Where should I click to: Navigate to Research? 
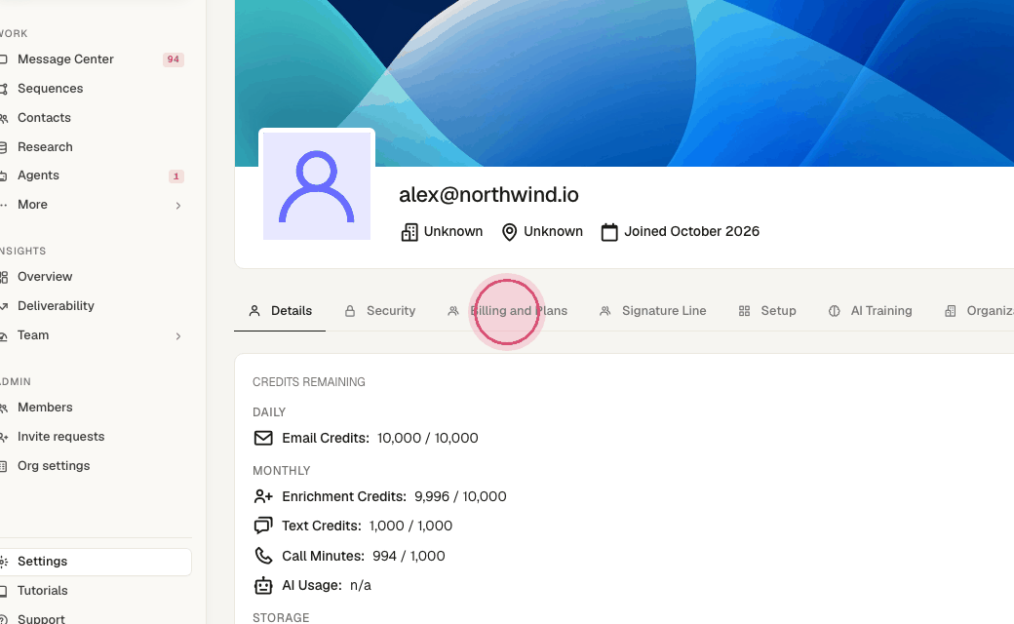click(x=45, y=147)
